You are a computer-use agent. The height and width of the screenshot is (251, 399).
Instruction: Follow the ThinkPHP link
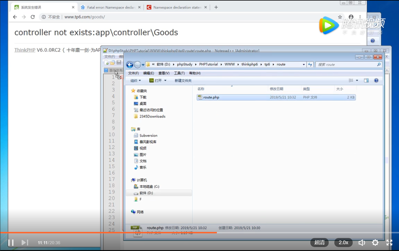coord(25,50)
